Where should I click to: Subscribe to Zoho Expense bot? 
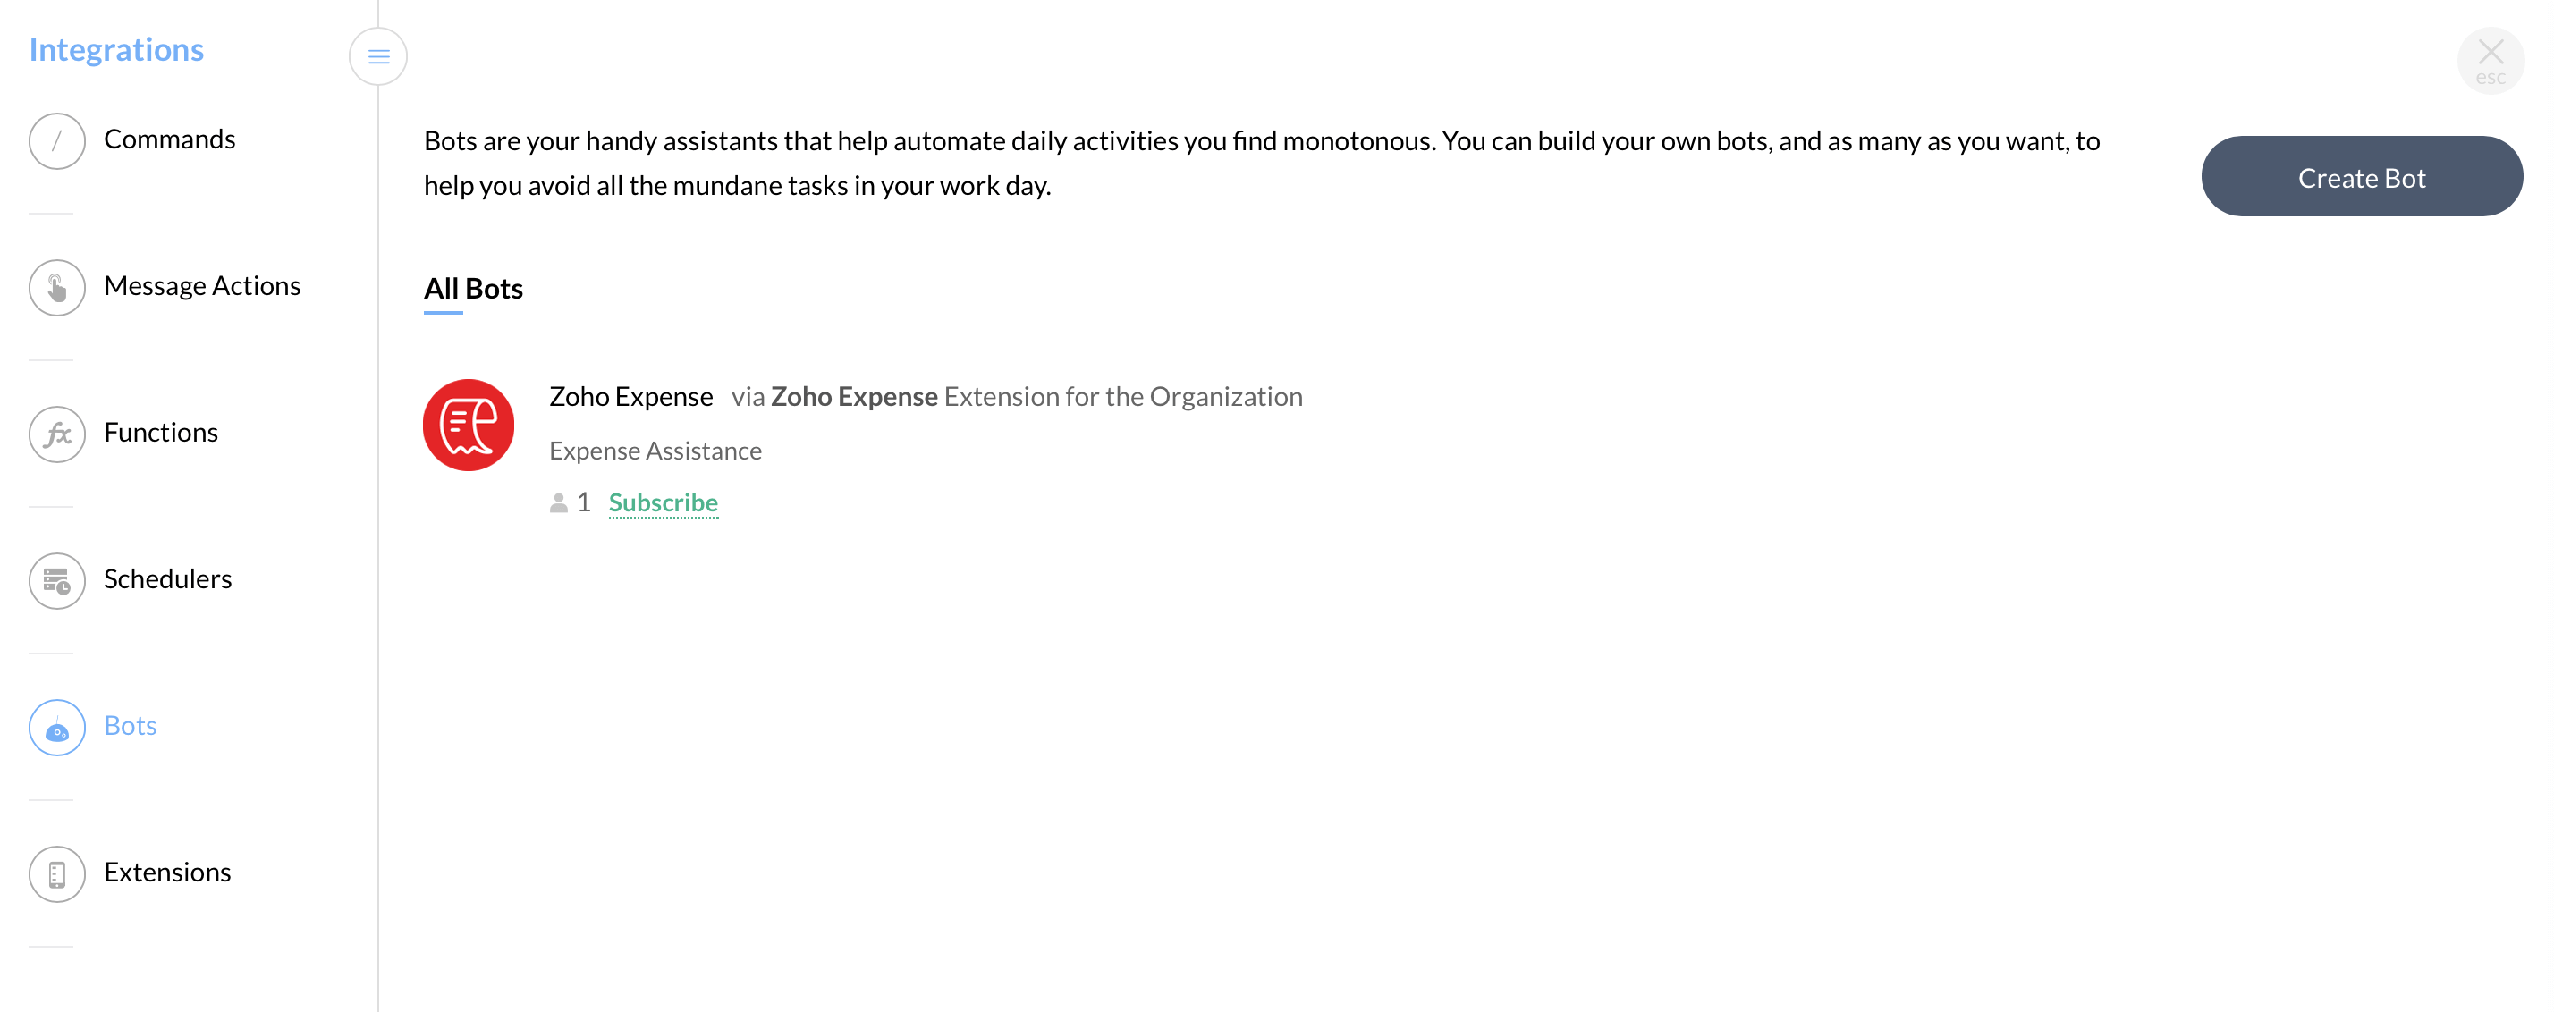[663, 501]
